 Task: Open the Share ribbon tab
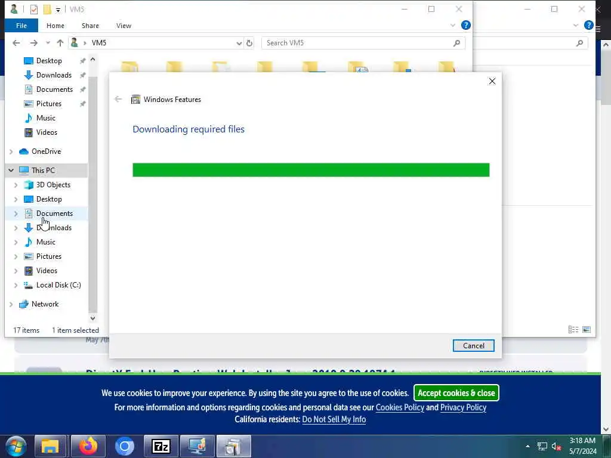point(90,26)
